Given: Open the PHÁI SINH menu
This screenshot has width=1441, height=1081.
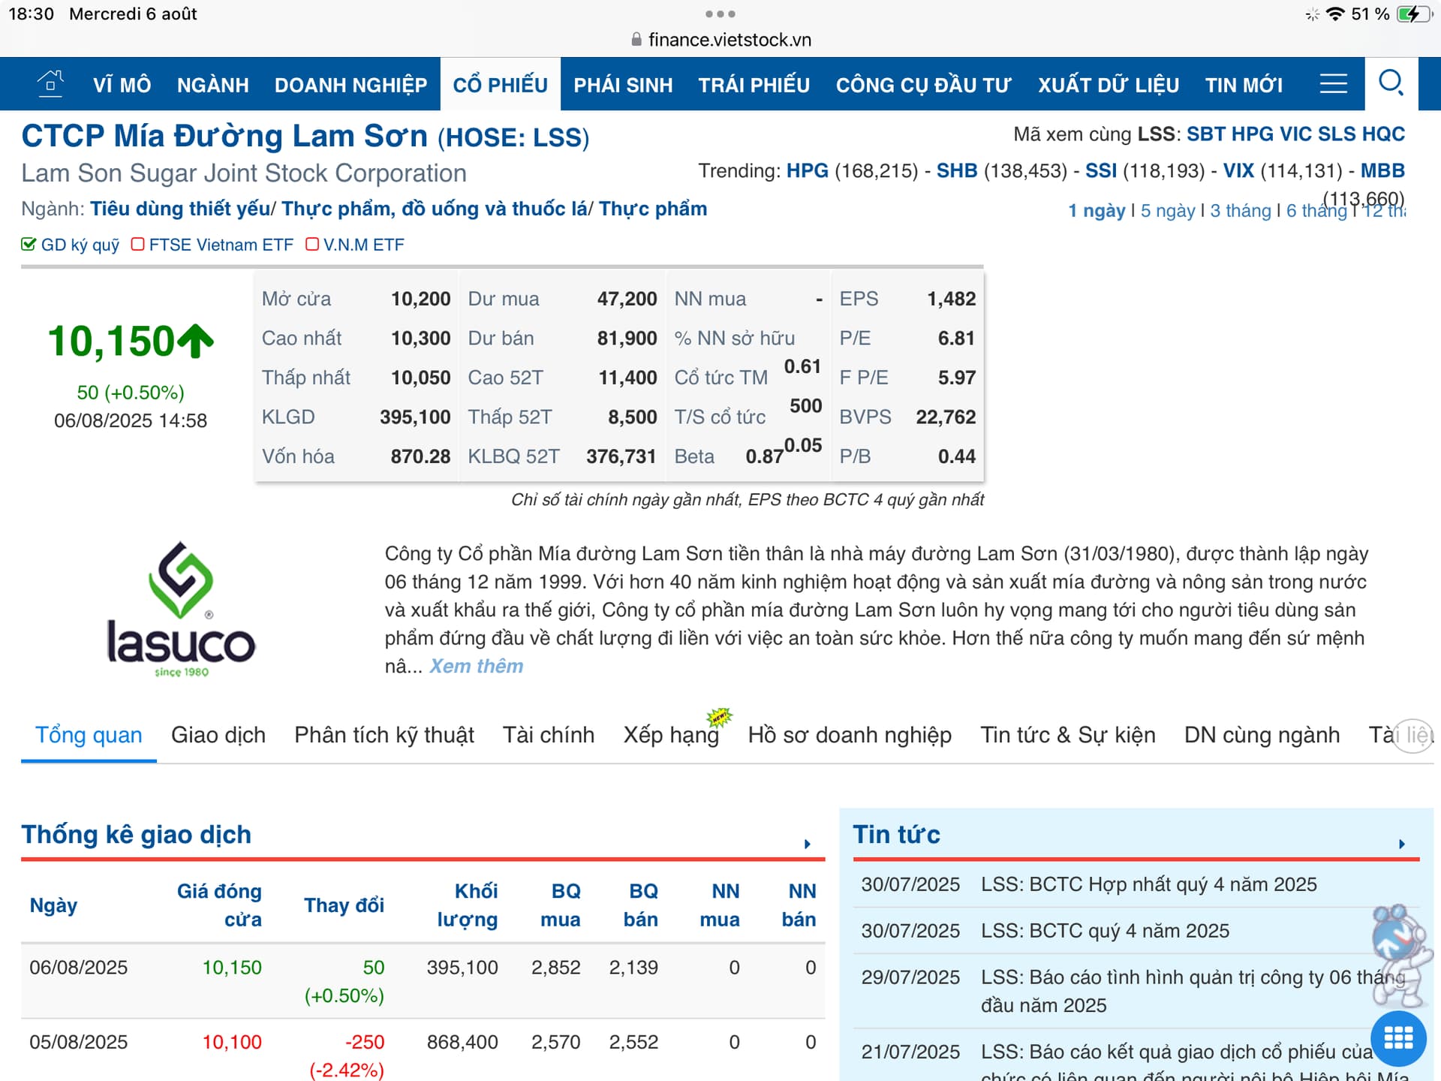Looking at the screenshot, I should pyautogui.click(x=623, y=85).
